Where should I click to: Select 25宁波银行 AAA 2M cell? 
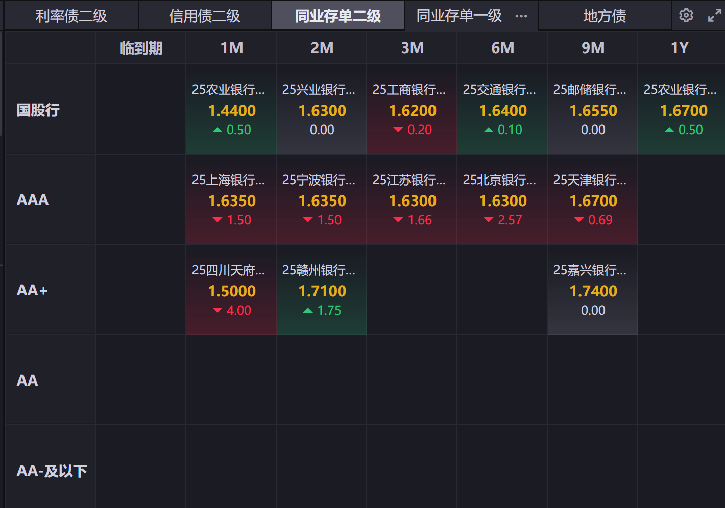point(322,200)
